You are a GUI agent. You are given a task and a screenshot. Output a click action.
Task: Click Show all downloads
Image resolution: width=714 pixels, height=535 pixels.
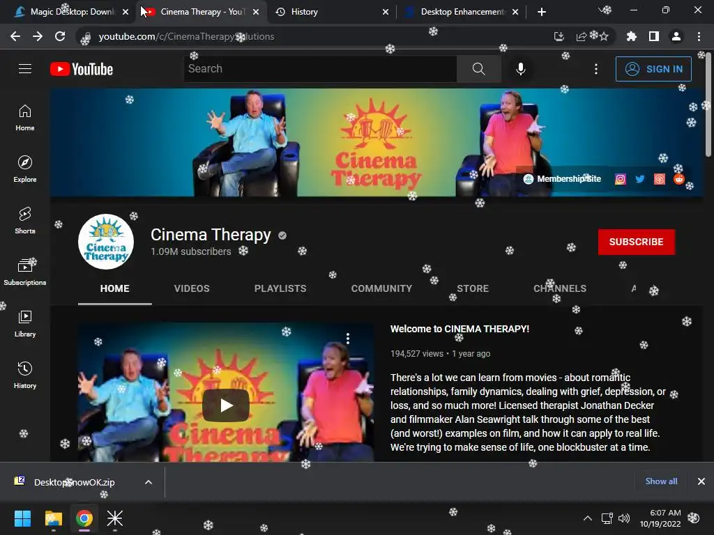(661, 481)
